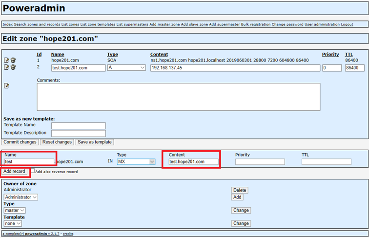This screenshot has width=369, height=238.
Task: Delete the SOA record with id 1
Action: 13,60
